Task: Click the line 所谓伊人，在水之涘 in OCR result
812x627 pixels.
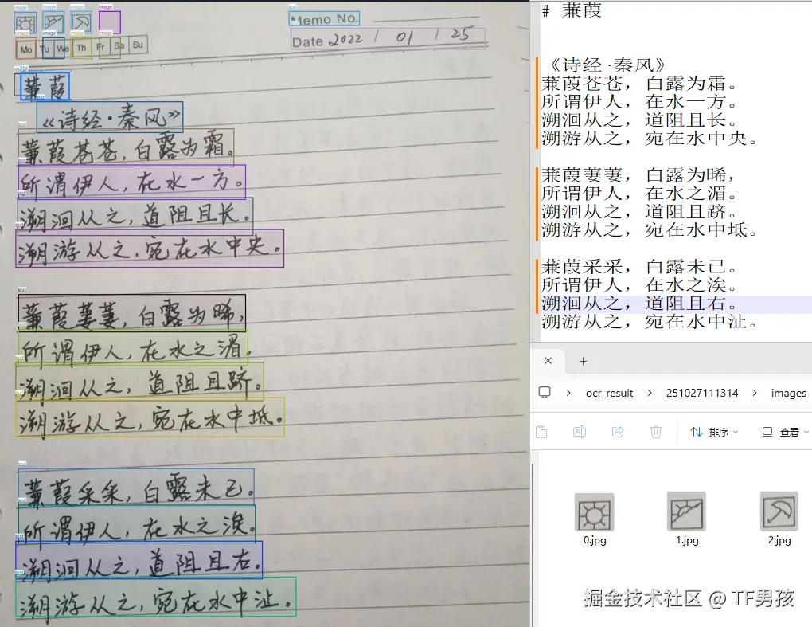Action: point(639,285)
